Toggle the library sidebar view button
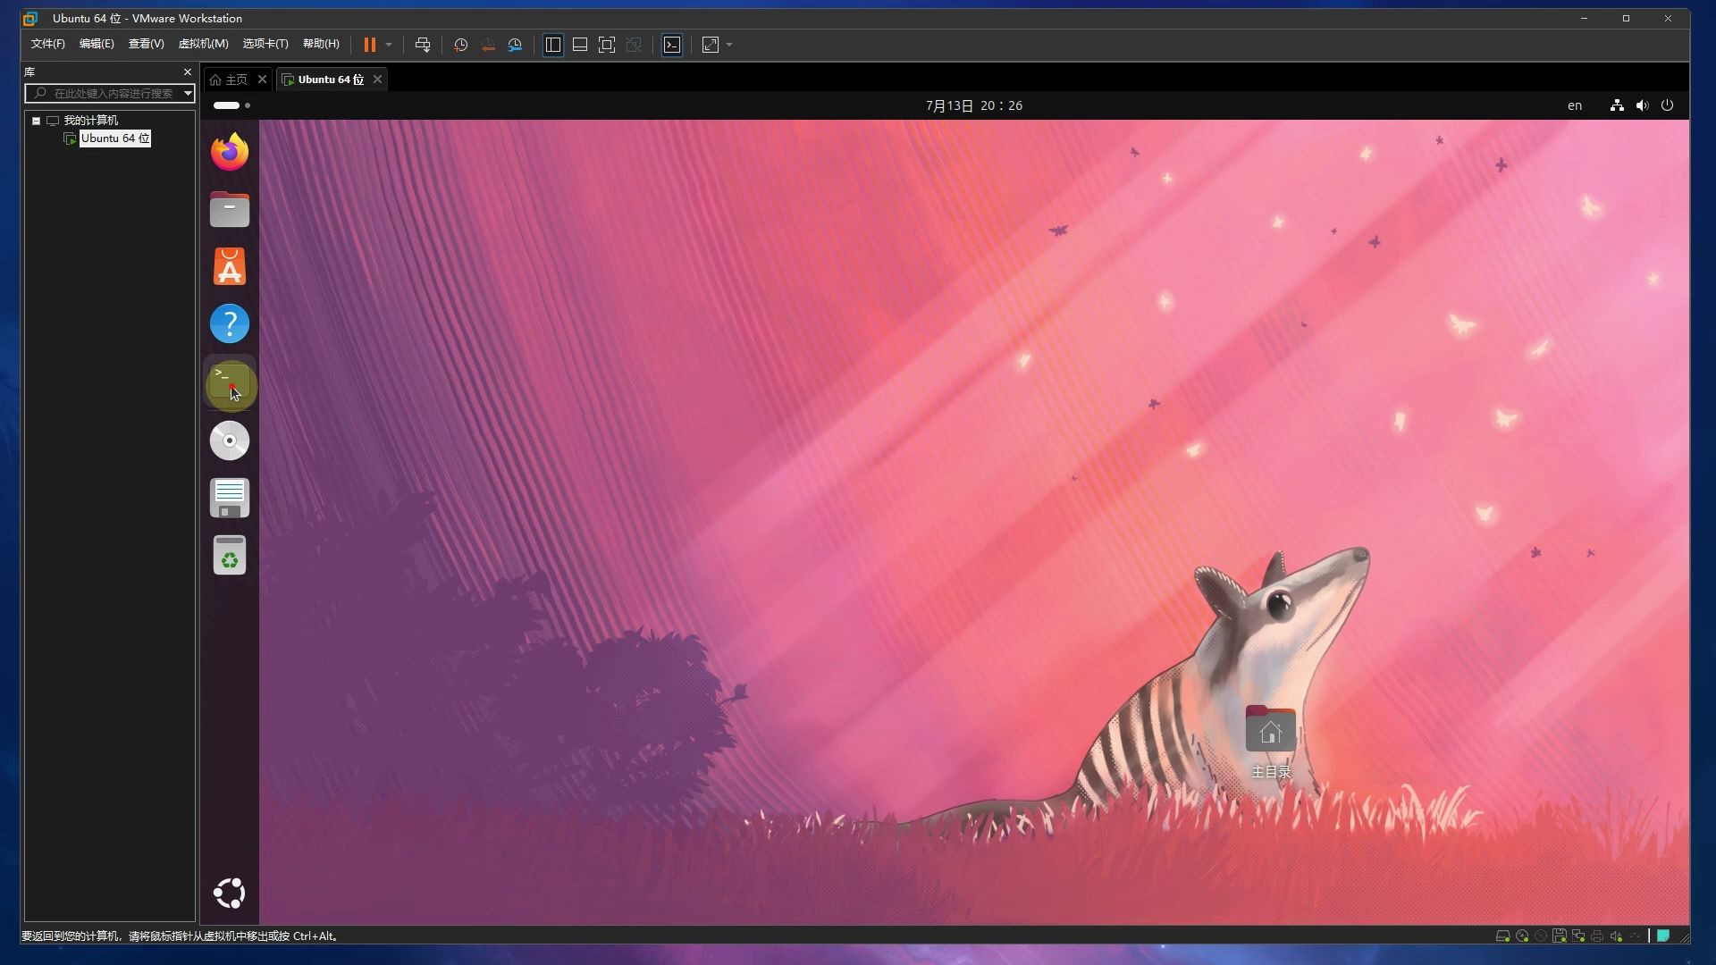The height and width of the screenshot is (965, 1716). coord(553,45)
